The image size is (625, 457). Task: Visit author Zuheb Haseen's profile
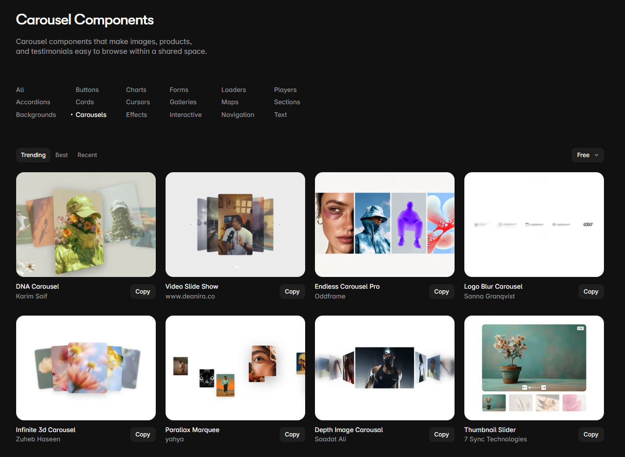click(38, 439)
